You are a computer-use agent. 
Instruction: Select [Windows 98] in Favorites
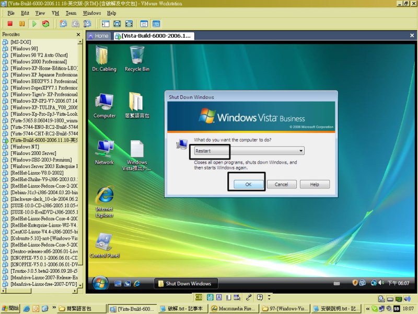pyautogui.click(x=24, y=49)
